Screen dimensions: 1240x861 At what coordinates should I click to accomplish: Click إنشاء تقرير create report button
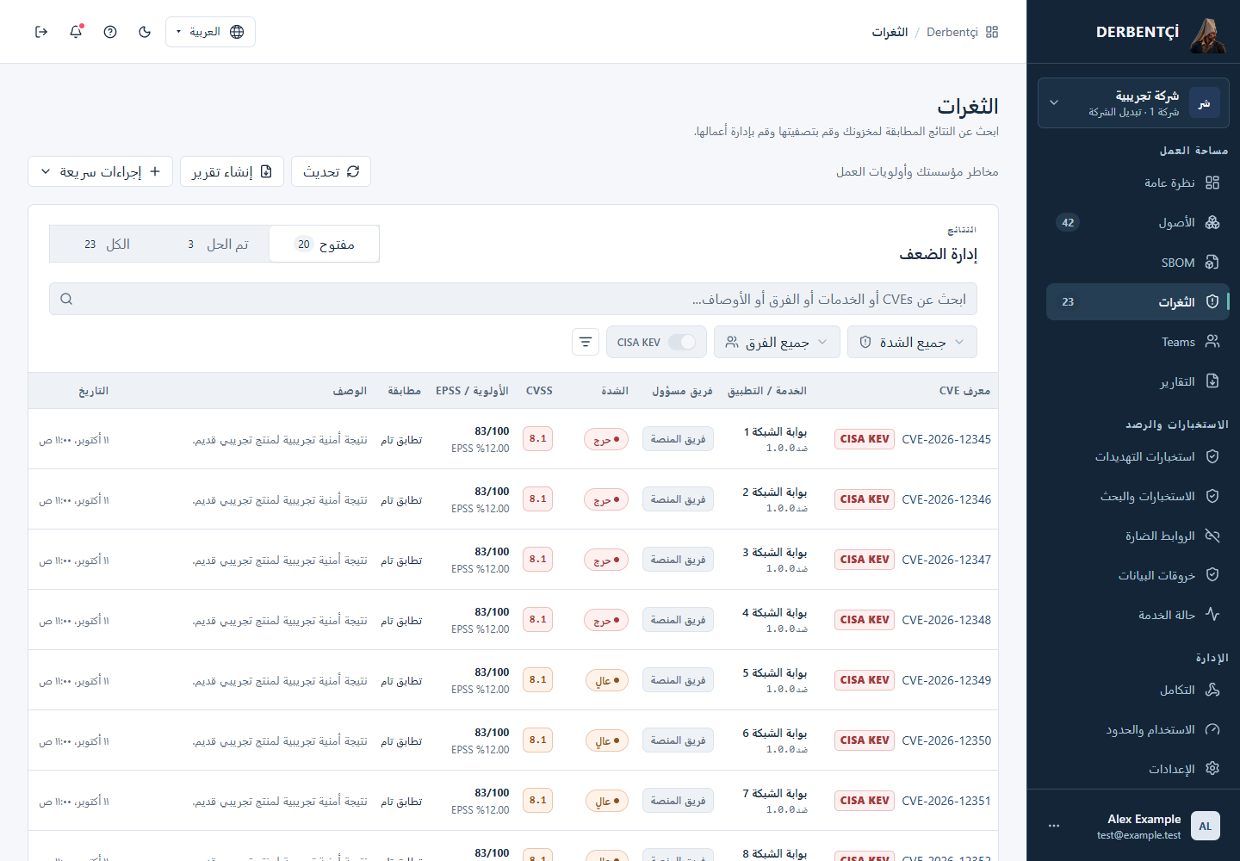click(232, 171)
